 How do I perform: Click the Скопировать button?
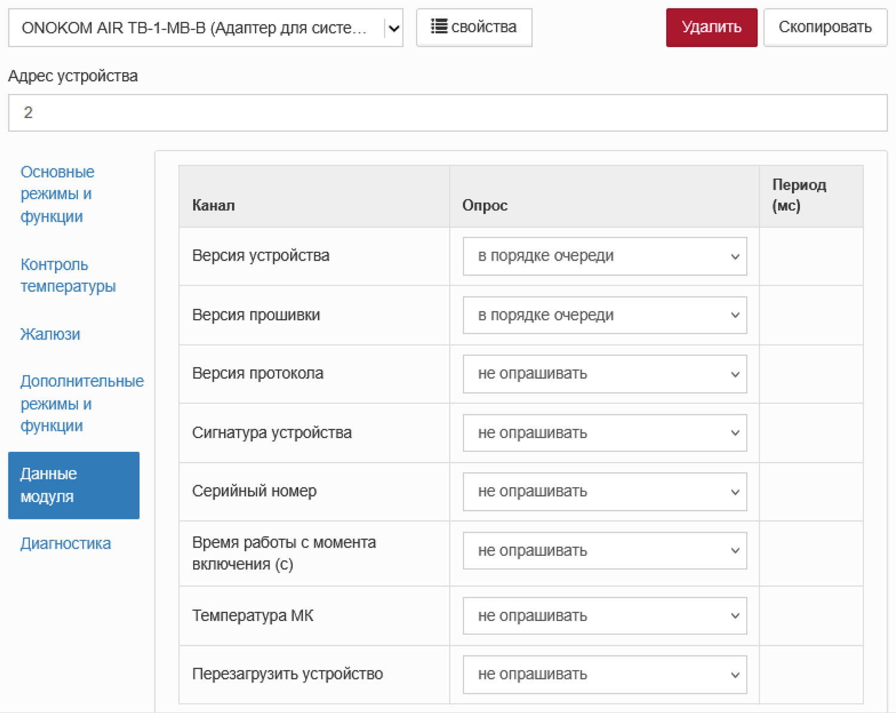tap(824, 27)
